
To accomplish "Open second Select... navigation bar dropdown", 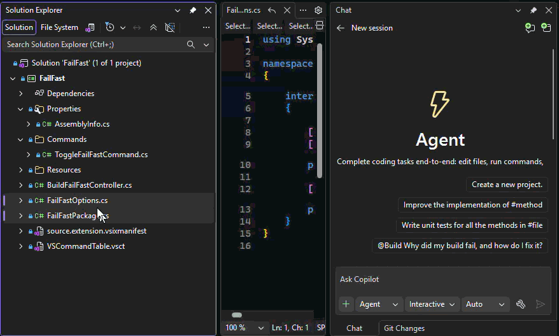I will pyautogui.click(x=269, y=26).
